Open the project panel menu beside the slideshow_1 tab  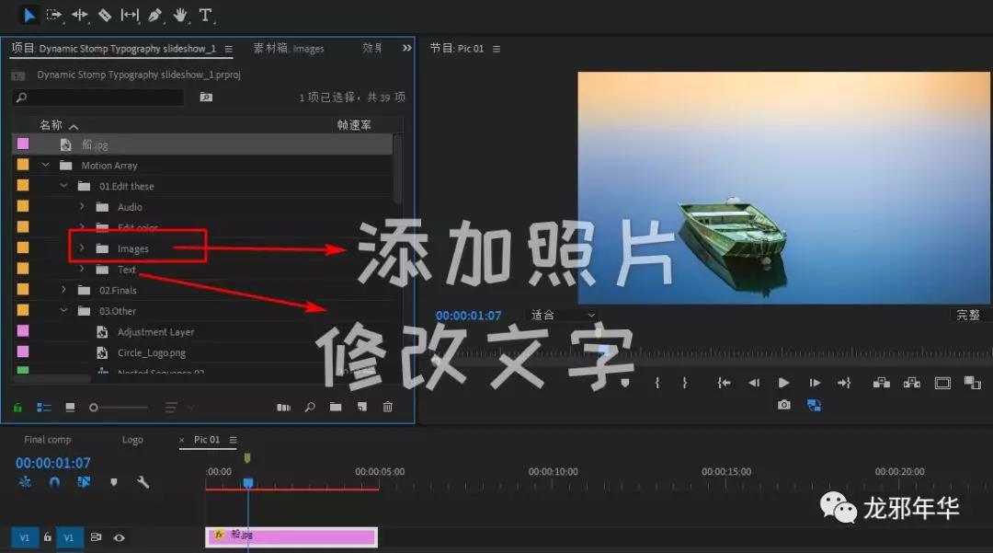[229, 49]
